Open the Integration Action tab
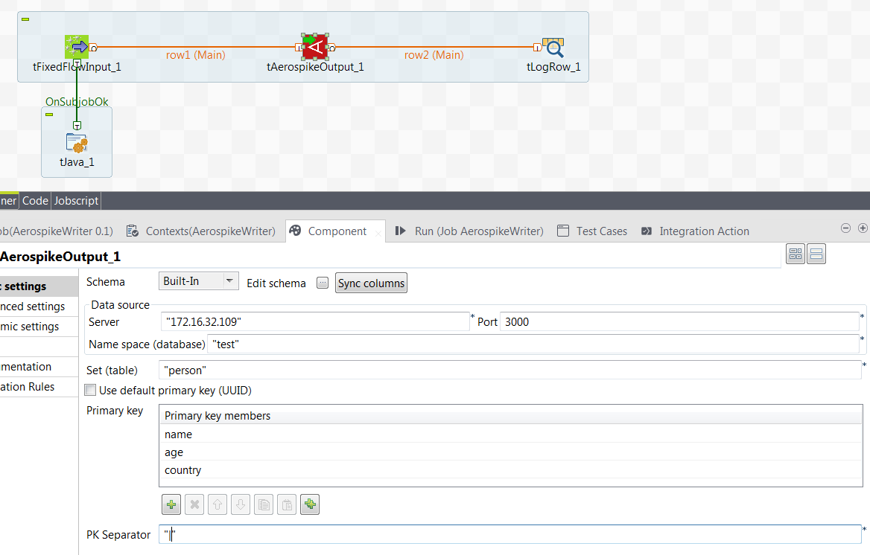870x555 pixels. pyautogui.click(x=704, y=231)
